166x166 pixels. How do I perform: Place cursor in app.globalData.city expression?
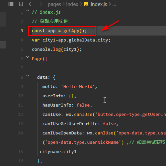tap(83, 40)
